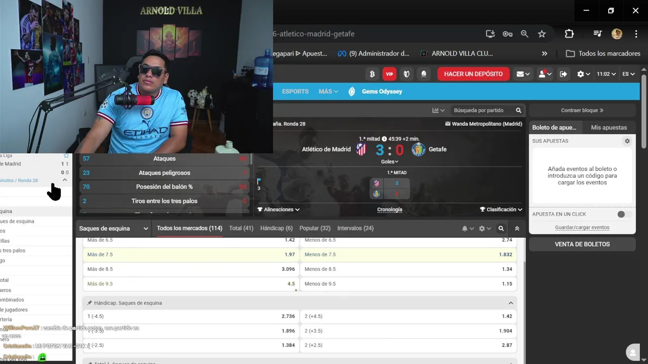Open the Boleto de apuestas tab
Viewport: 648px width, 364px height.
click(555, 127)
